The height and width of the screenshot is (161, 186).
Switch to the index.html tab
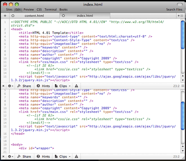pyautogui.click(x=85, y=15)
